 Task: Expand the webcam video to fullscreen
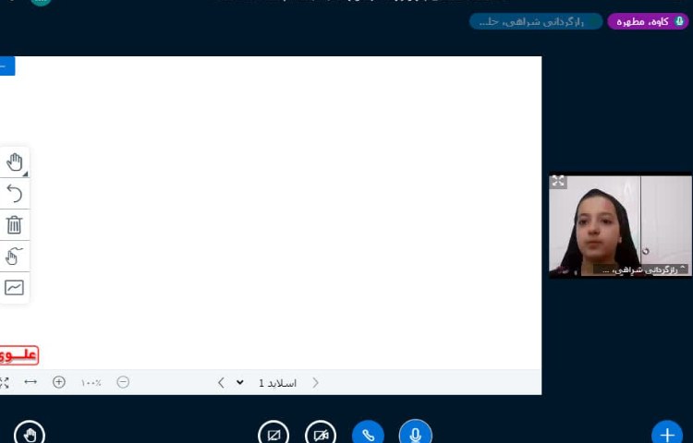coord(558,182)
